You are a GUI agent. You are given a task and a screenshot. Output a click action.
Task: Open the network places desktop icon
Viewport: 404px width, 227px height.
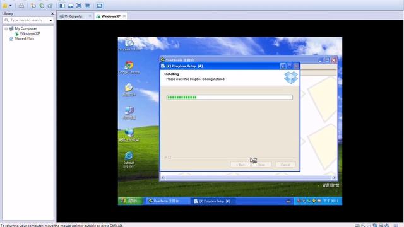pos(129,135)
